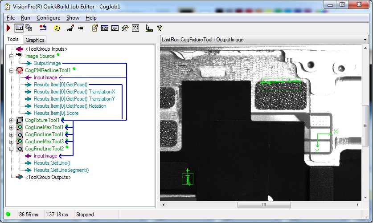Select Results.Item[0].Score tree entry
Screen dimensions: 373x223
click(x=56, y=113)
